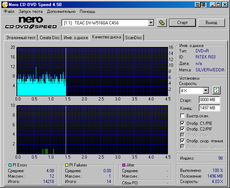Click the cyan PI Errors legend square
The width and height of the screenshot is (230, 188).
coord(10,165)
